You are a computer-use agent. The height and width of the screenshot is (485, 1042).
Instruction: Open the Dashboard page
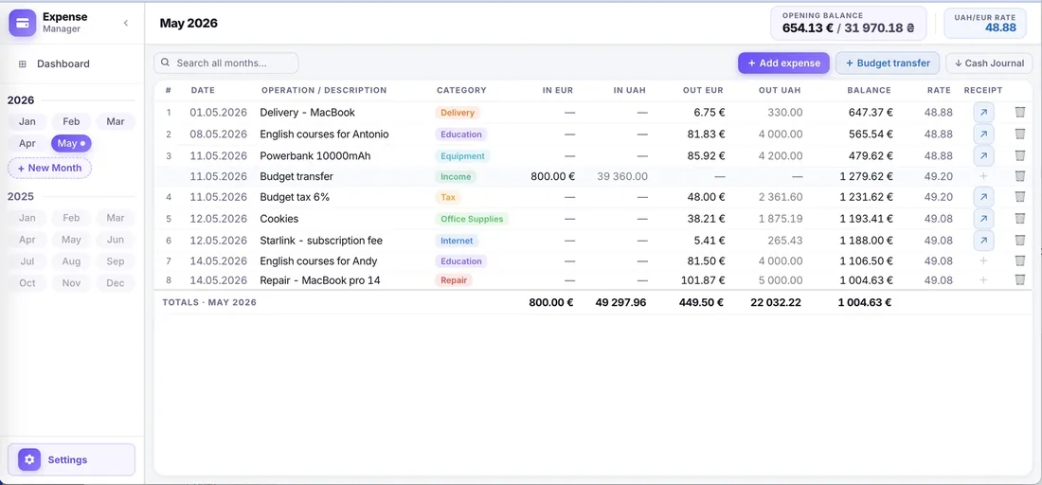click(63, 63)
